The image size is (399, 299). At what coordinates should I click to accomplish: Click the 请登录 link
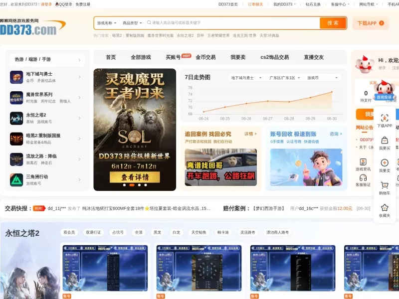pos(46,4)
